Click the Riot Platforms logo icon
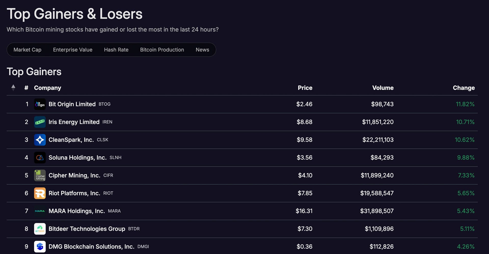This screenshot has width=489, height=254. 40,193
